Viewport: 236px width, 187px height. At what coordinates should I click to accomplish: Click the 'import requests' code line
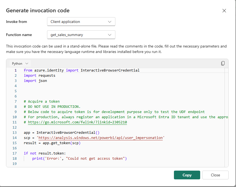[39, 76]
